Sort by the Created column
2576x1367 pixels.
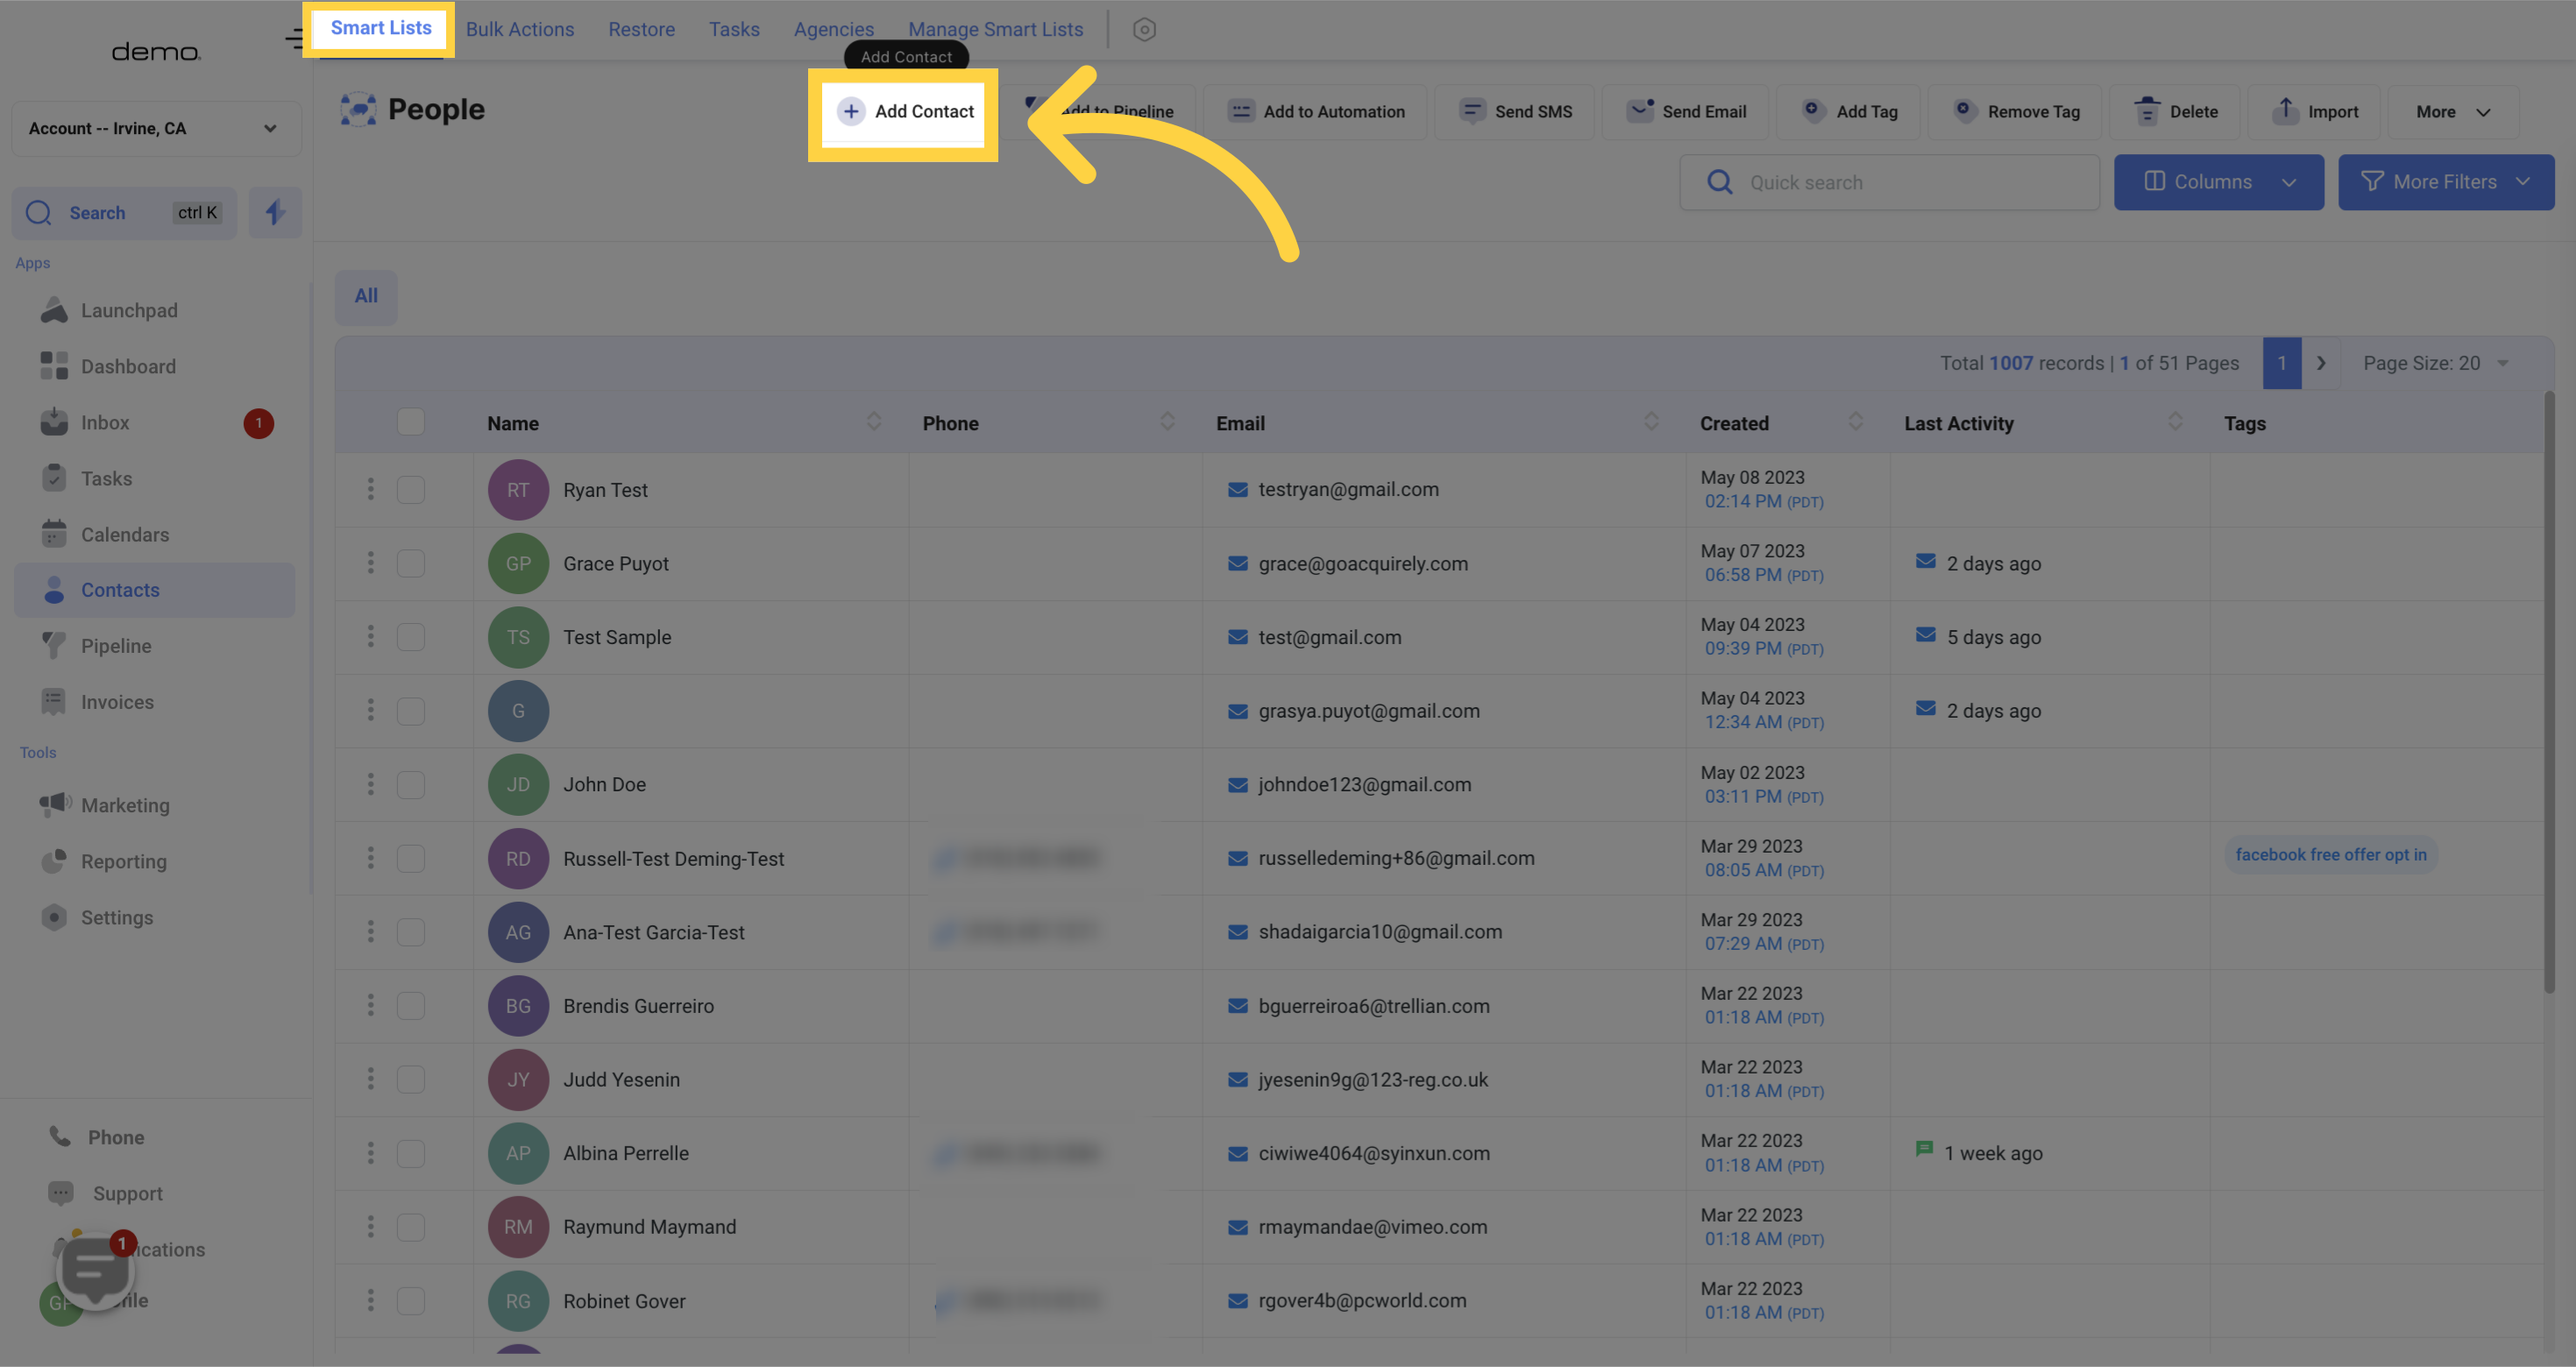1856,422
